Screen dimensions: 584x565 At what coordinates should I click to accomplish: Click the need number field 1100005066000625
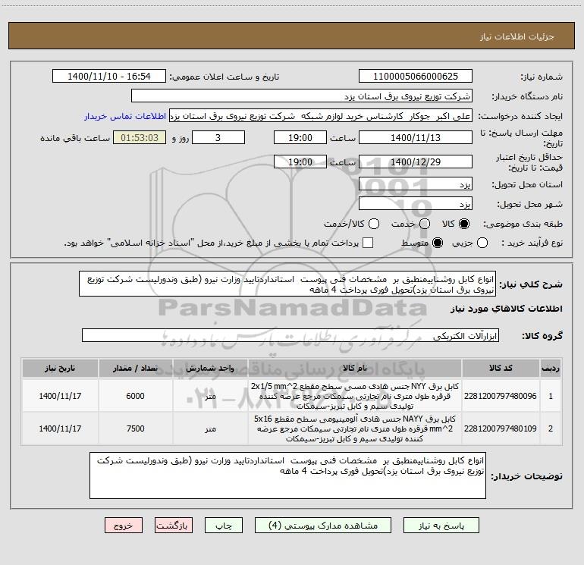416,77
